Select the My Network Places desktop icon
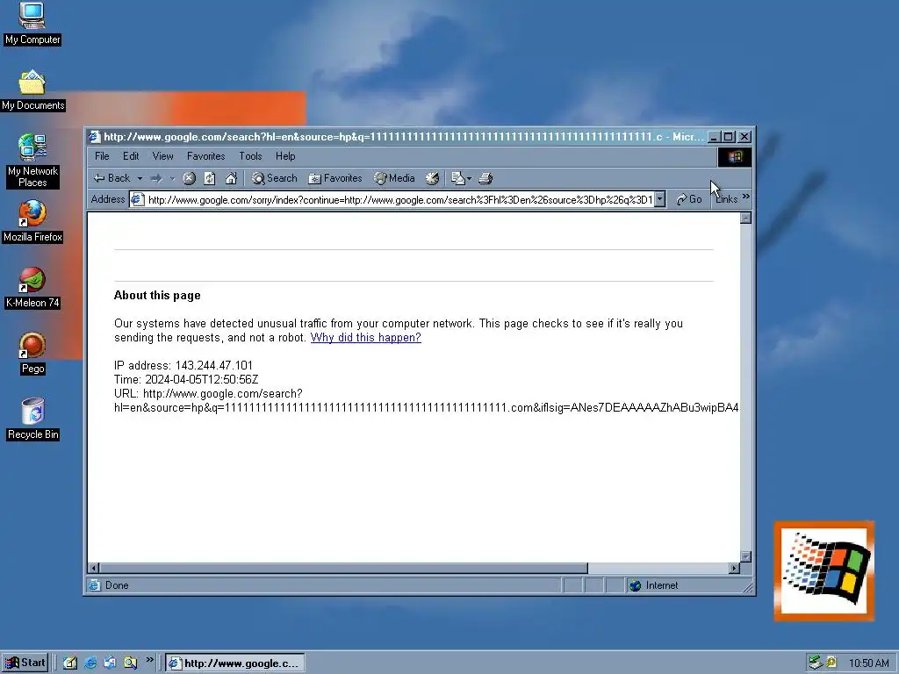 32,161
